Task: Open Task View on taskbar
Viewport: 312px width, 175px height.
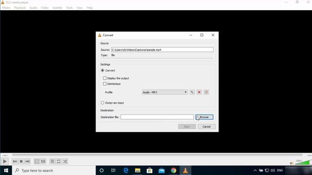Action: click(x=113, y=171)
